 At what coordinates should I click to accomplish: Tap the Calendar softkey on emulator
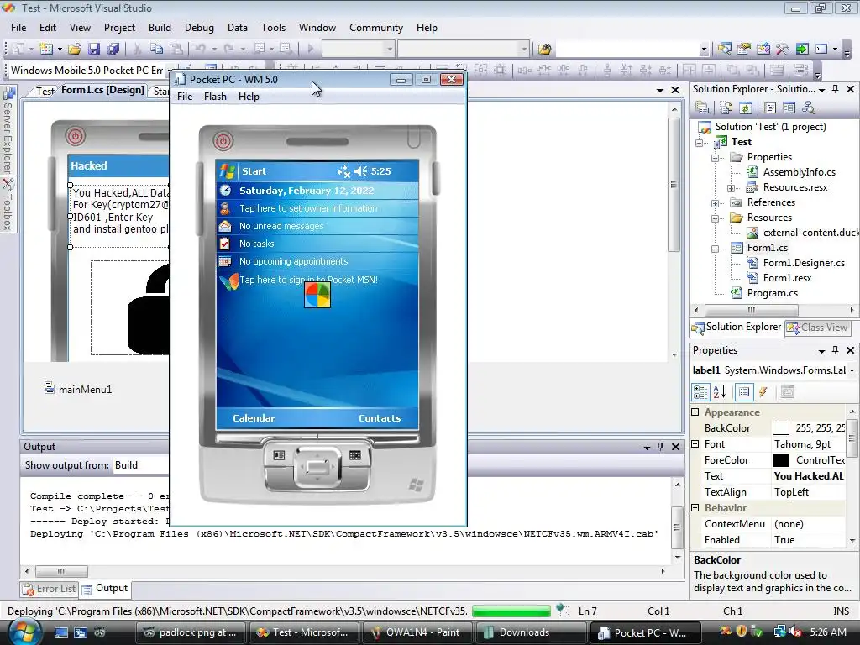point(254,418)
